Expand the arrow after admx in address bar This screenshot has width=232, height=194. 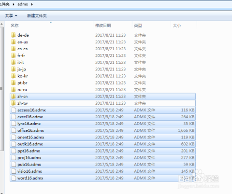pos(32,4)
